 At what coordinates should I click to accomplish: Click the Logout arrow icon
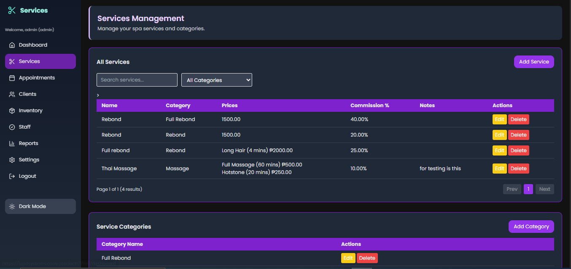click(x=12, y=176)
